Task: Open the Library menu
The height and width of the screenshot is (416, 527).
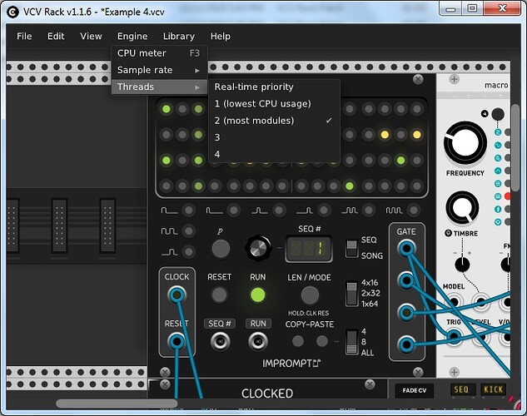Action: (179, 37)
